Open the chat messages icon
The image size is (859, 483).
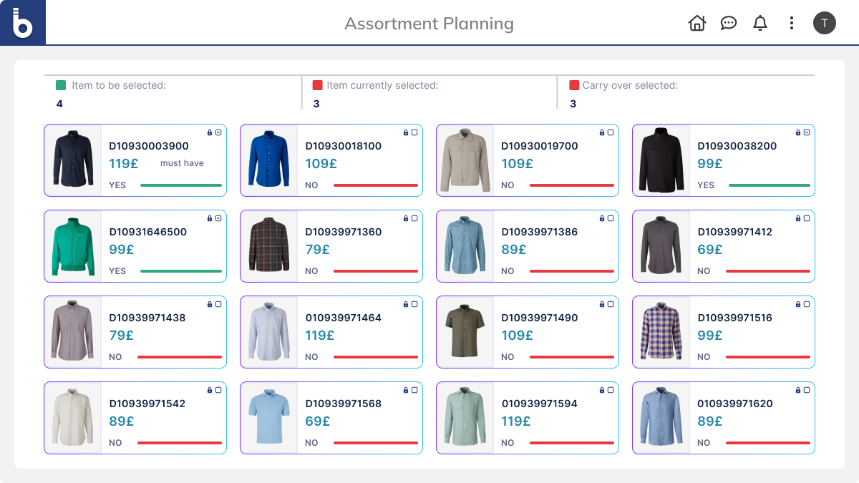(x=728, y=23)
